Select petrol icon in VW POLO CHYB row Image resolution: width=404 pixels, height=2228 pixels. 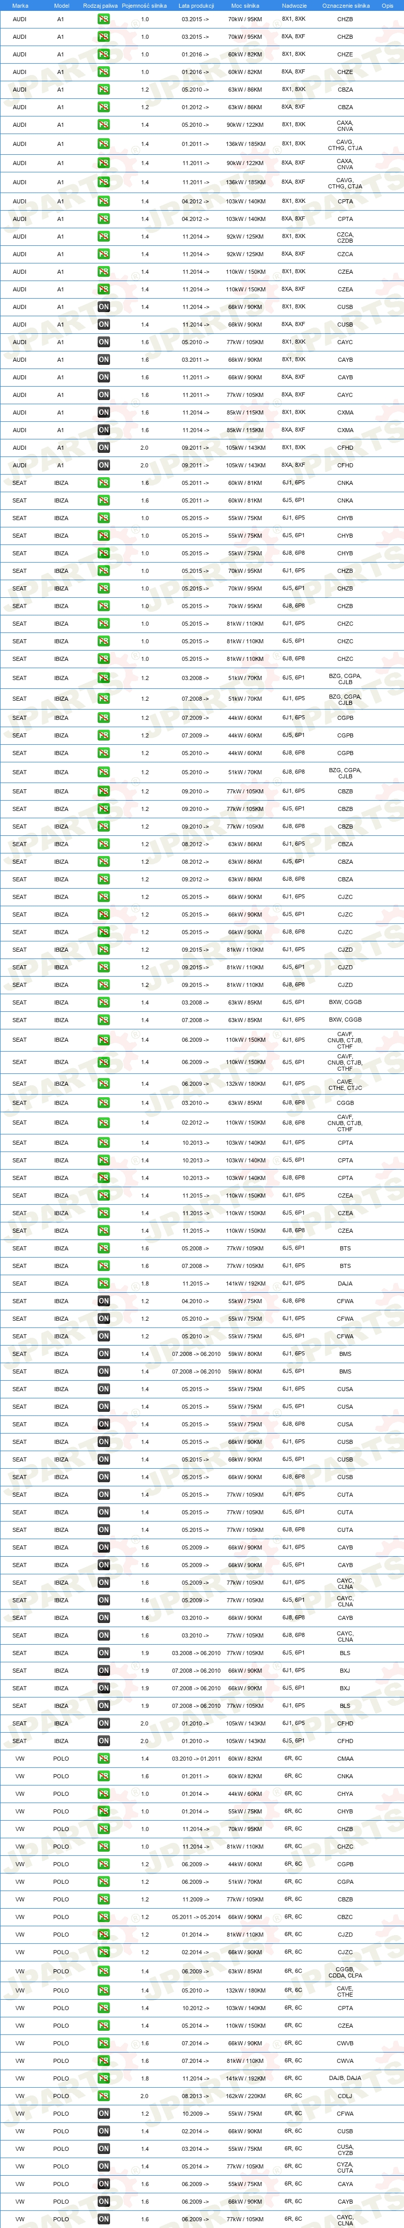pos(104,1811)
